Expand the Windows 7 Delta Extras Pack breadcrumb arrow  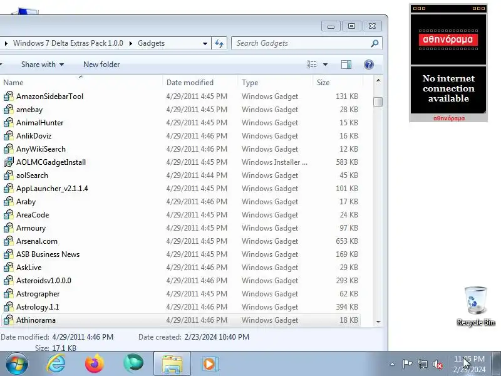click(x=131, y=43)
